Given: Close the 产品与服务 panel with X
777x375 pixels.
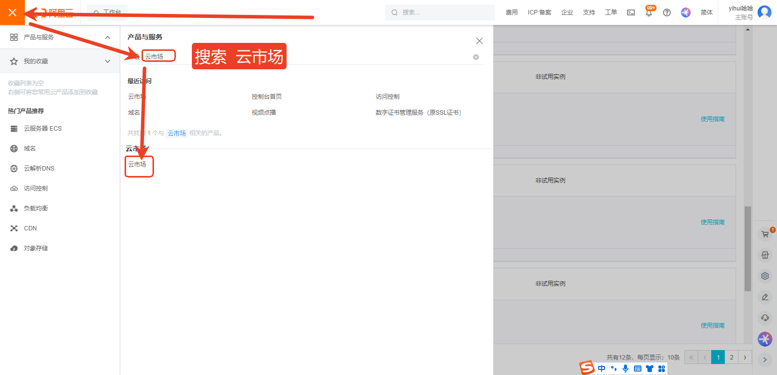Looking at the screenshot, I should pyautogui.click(x=479, y=41).
